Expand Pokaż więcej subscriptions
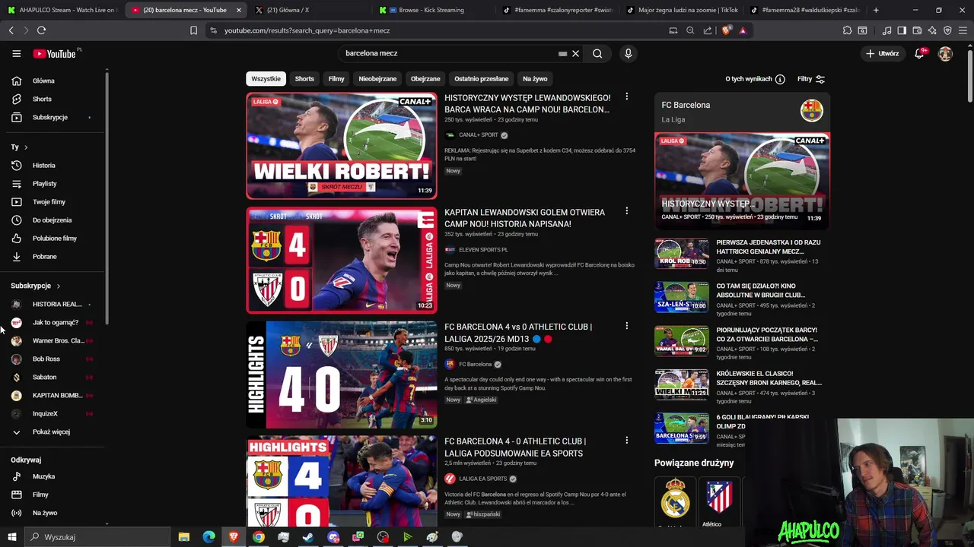974x547 pixels. coord(53,432)
